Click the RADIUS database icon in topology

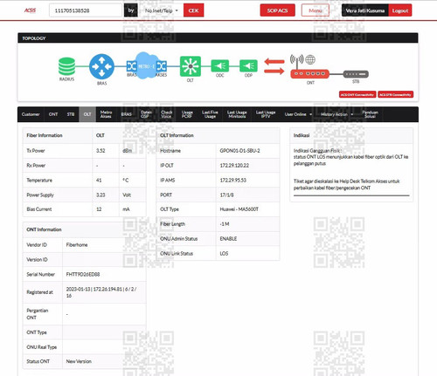66,66
